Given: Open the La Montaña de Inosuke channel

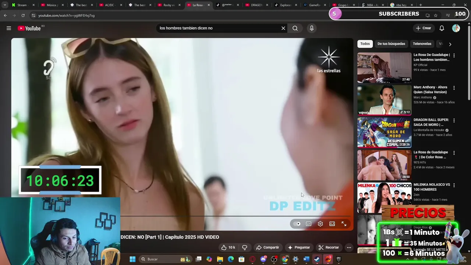Looking at the screenshot, I should tap(429, 130).
